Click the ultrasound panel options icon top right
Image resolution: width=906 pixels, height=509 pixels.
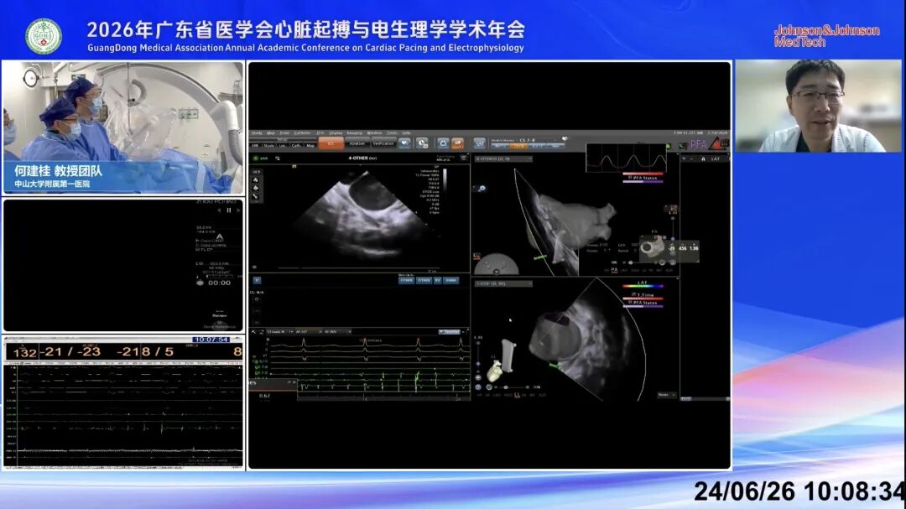[x=464, y=157]
